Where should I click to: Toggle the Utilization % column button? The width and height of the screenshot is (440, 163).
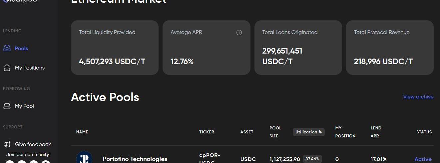tap(308, 132)
